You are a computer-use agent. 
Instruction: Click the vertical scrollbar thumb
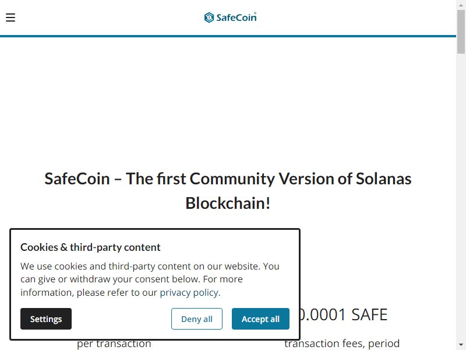(x=461, y=32)
